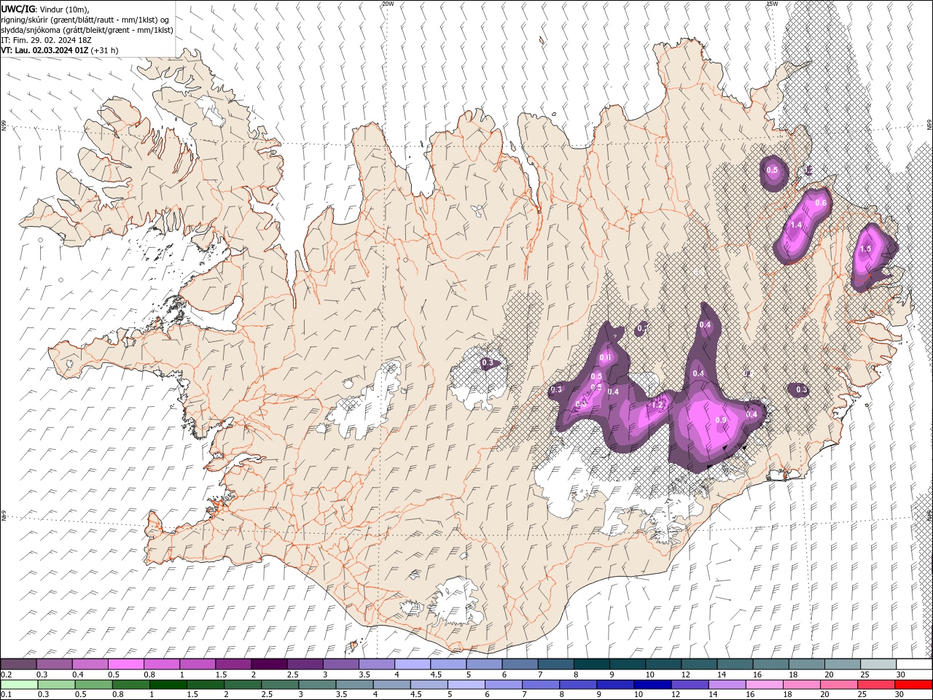This screenshot has height=700, width=933.
Task: Click the text 'Vindur (10m),' in the title box
Action: pyautogui.click(x=65, y=9)
